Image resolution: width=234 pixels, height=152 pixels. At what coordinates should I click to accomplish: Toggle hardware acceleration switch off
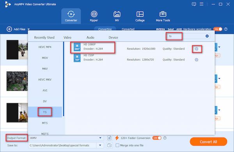pos(218,29)
